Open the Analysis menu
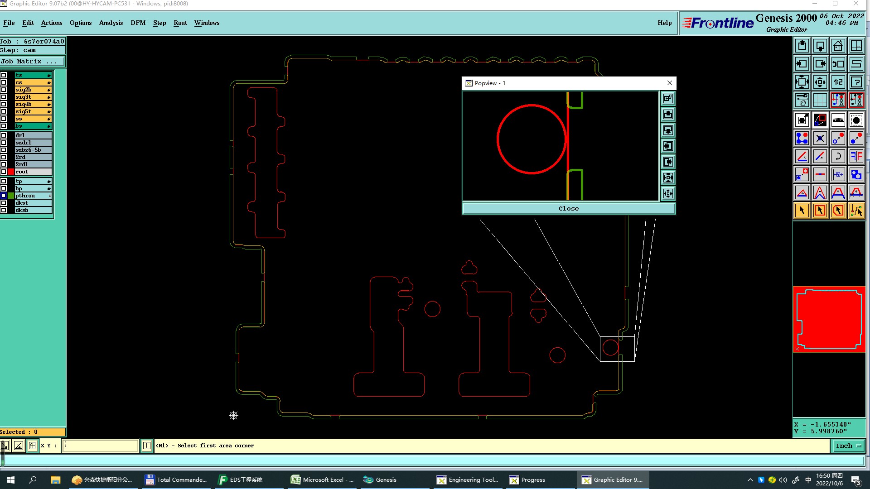Screen dimensions: 870x489 111,23
